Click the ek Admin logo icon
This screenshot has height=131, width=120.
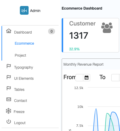click(x=24, y=10)
